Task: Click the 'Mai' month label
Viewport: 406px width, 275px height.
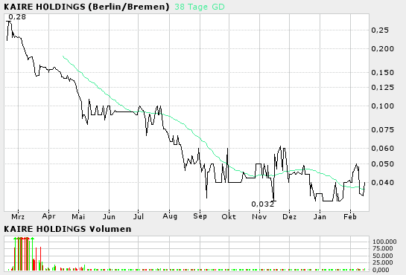Action: pos(78,216)
